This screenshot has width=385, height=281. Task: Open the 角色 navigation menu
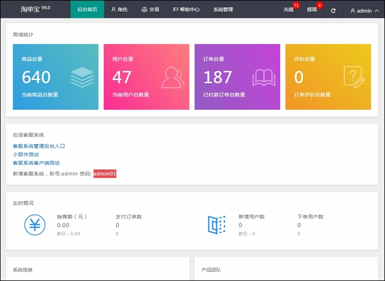click(x=119, y=10)
